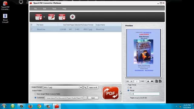Image resolution: width=194 pixels, height=109 pixels.
Task: Click the browse folder ellipsis button
Action: pos(85,98)
